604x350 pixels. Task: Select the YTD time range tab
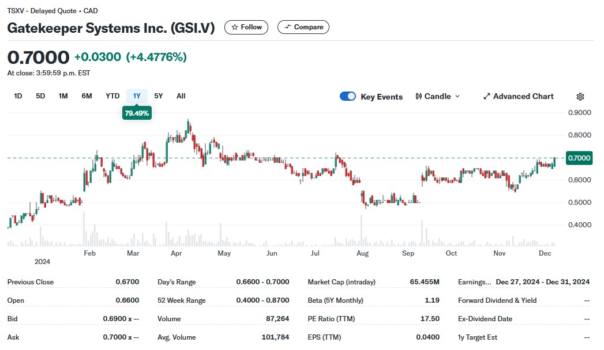(112, 96)
